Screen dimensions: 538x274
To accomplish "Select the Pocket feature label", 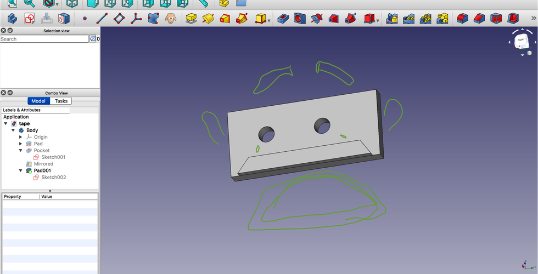I will tap(42, 150).
